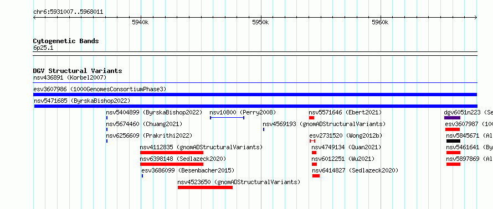The image size is (493, 209).
Task: Click the nsv10800 (Perry2008) label
Action: coord(243,112)
